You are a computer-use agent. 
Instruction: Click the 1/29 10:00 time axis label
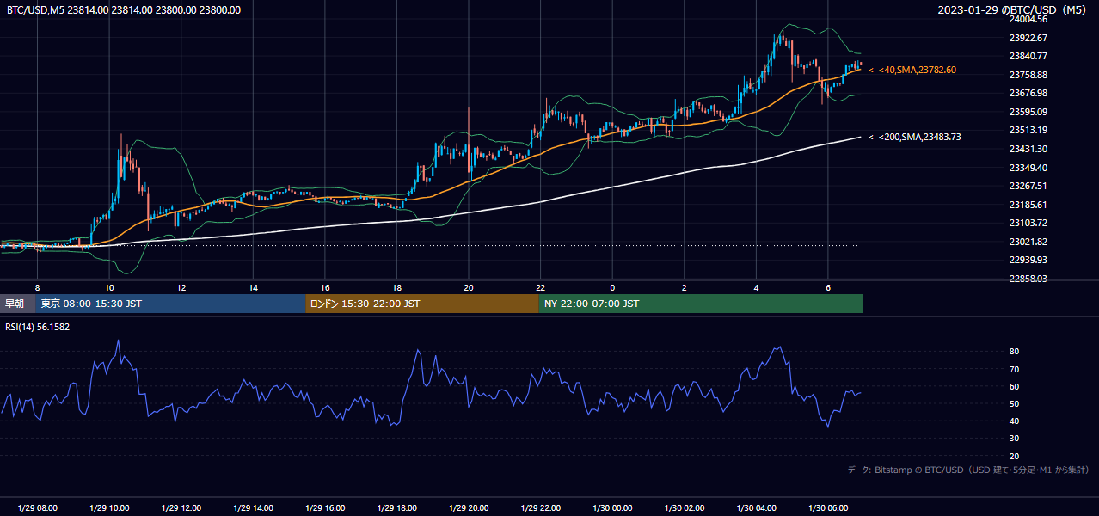(109, 508)
